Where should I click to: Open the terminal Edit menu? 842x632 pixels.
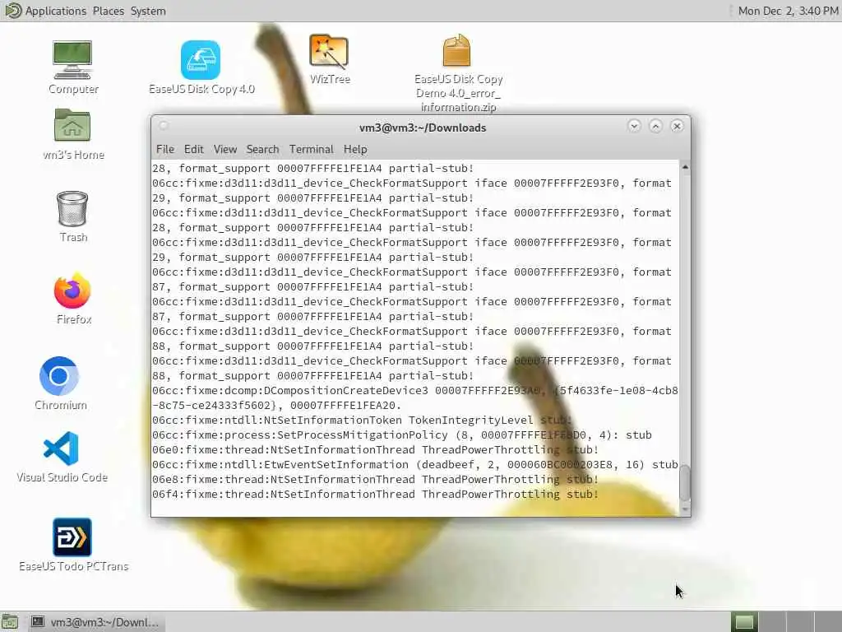(x=193, y=150)
